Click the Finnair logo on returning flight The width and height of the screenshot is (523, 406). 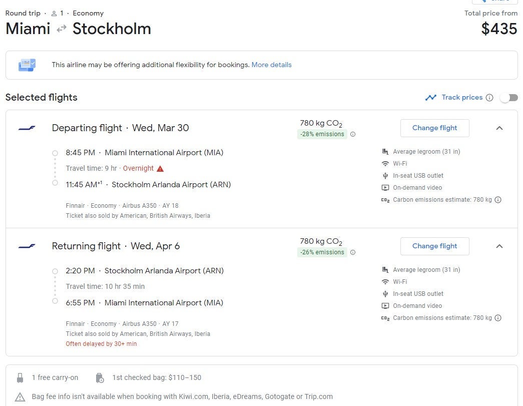(x=27, y=246)
